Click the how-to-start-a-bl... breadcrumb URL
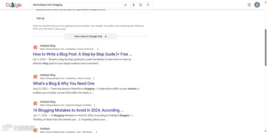This screenshot has height=133, width=267. (x=67, y=49)
